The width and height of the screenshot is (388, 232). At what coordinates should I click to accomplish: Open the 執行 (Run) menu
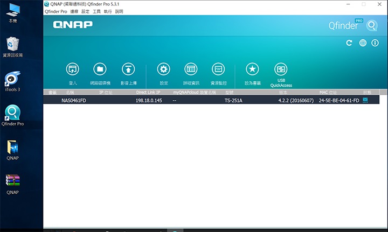coord(108,11)
